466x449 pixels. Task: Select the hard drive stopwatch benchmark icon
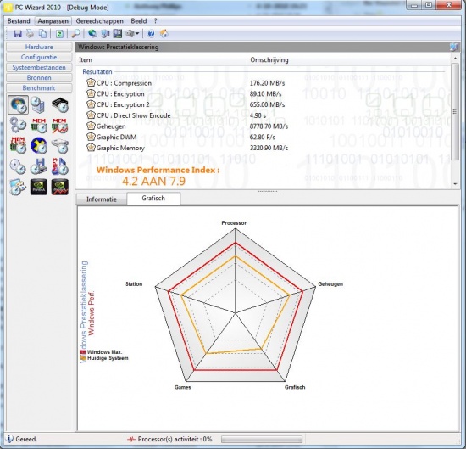tap(59, 145)
